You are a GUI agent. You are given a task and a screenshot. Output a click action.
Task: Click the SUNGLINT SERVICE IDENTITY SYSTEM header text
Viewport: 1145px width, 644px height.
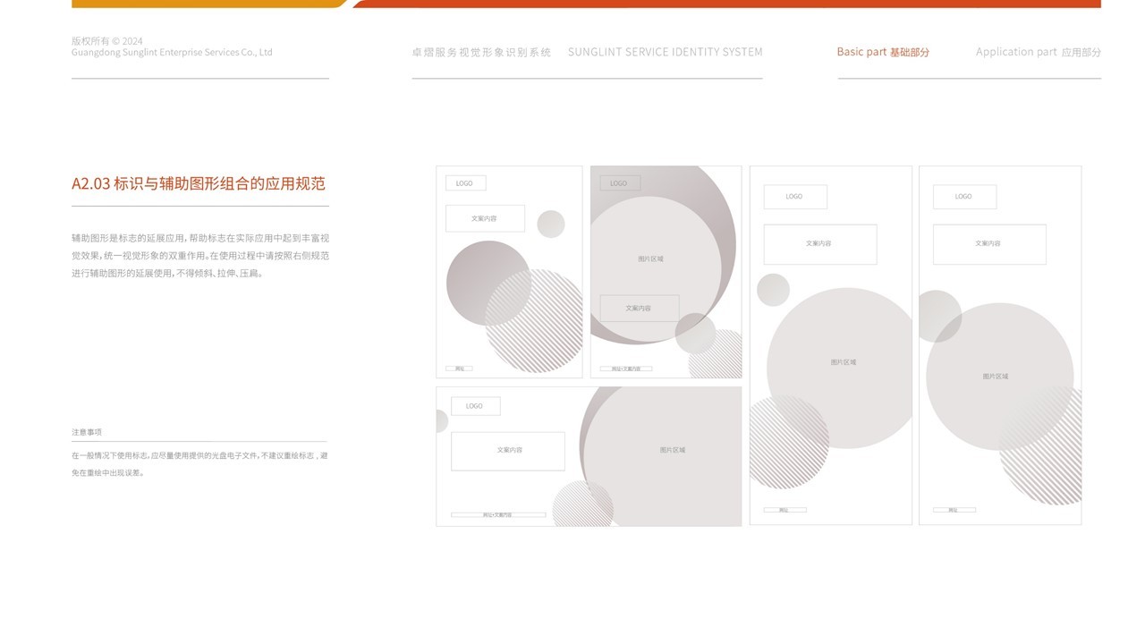[666, 51]
